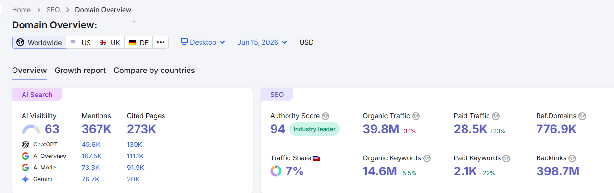This screenshot has width=614, height=193.
Task: Open the Compare by countries tab
Action: point(154,70)
